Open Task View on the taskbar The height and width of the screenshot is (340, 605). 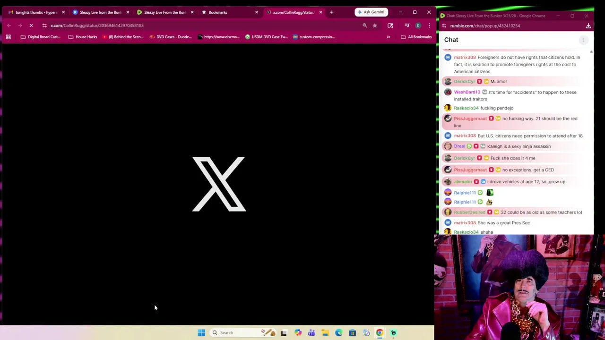(x=284, y=333)
